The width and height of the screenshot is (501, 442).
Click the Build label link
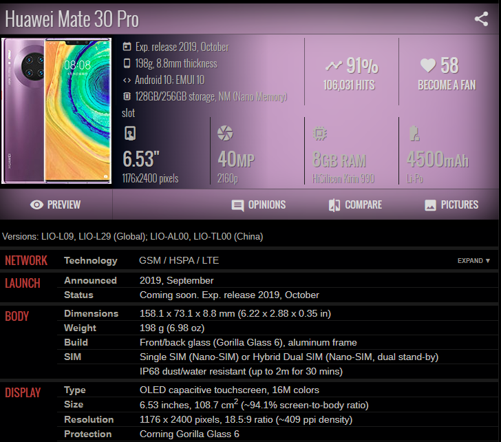[76, 342]
